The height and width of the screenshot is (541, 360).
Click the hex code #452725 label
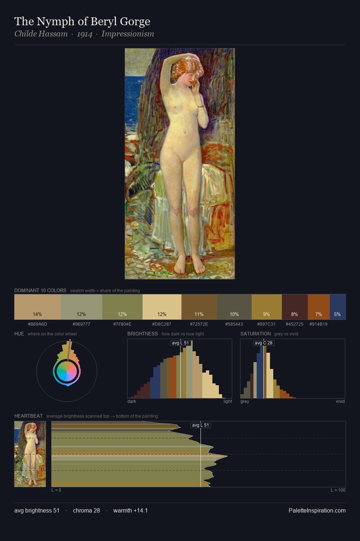[294, 324]
